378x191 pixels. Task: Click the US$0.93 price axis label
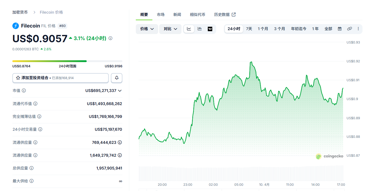353,42
